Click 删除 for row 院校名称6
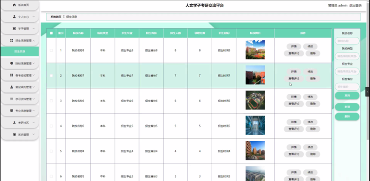The height and width of the screenshot is (181, 370). [x=313, y=104]
